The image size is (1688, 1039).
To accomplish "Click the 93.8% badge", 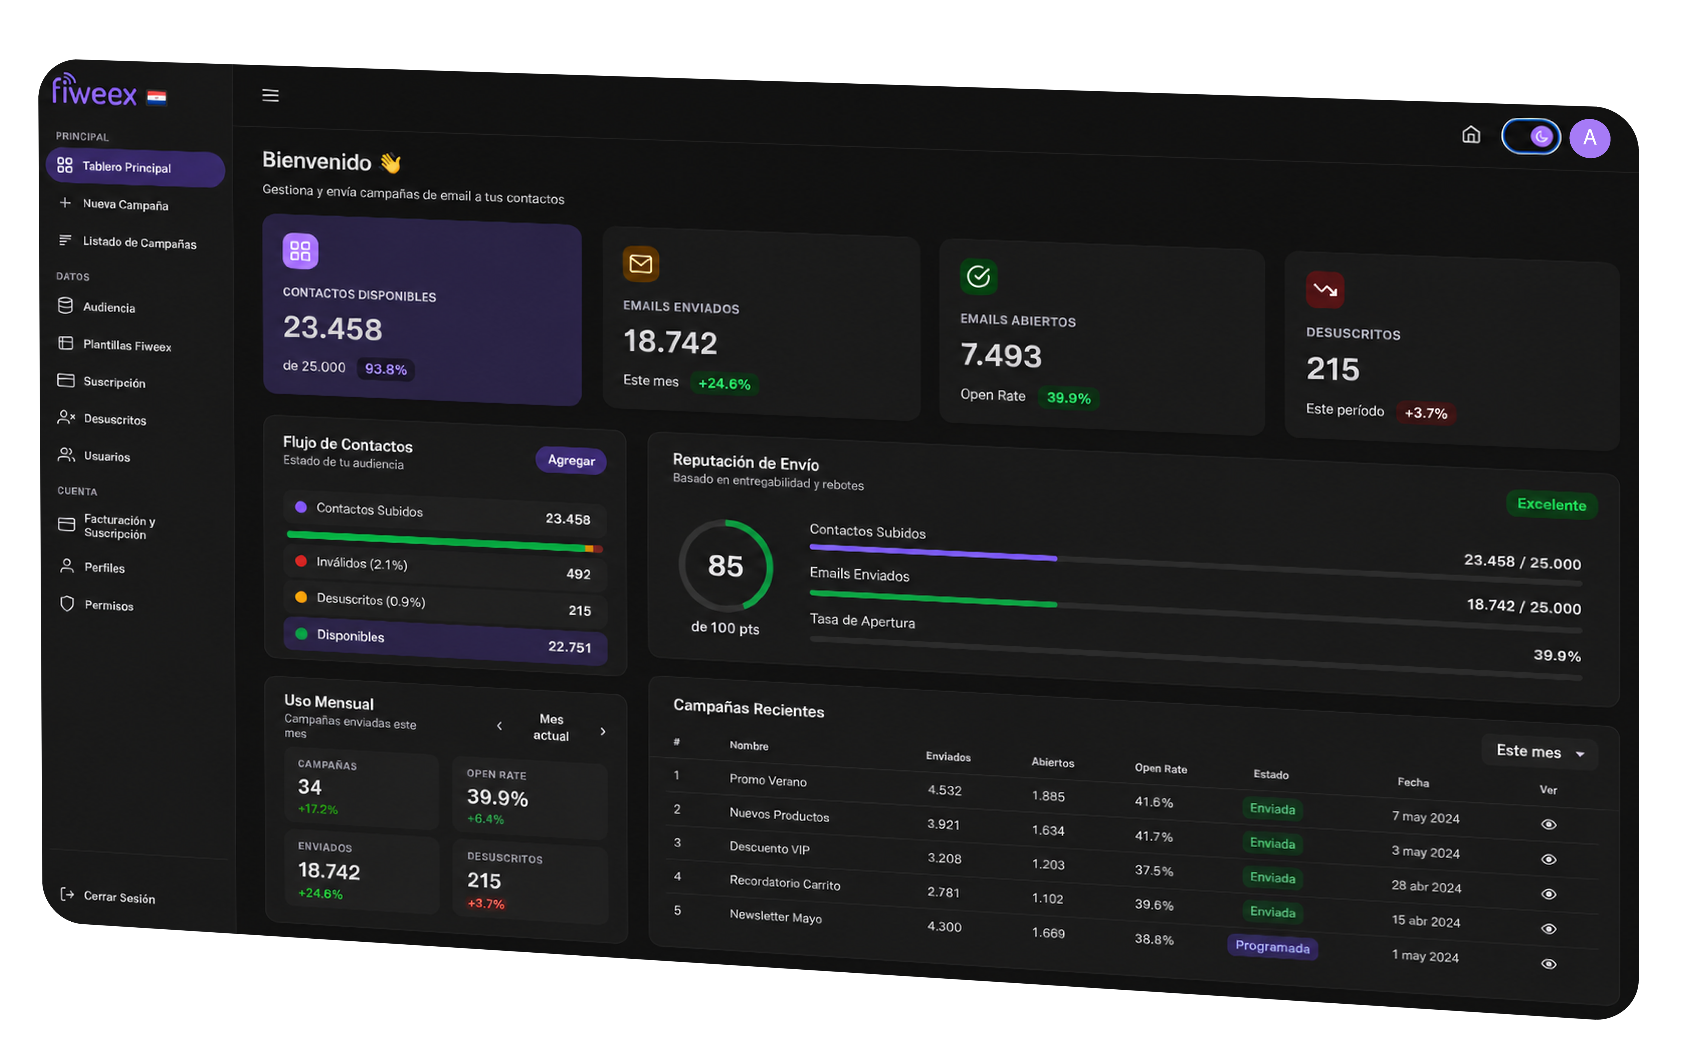I will point(386,369).
